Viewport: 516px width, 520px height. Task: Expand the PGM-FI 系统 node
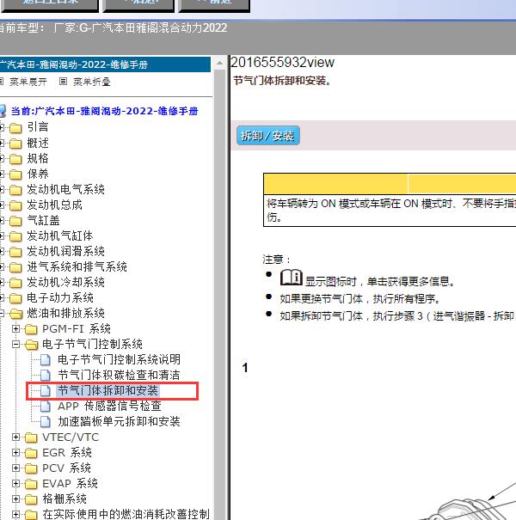tap(15, 328)
